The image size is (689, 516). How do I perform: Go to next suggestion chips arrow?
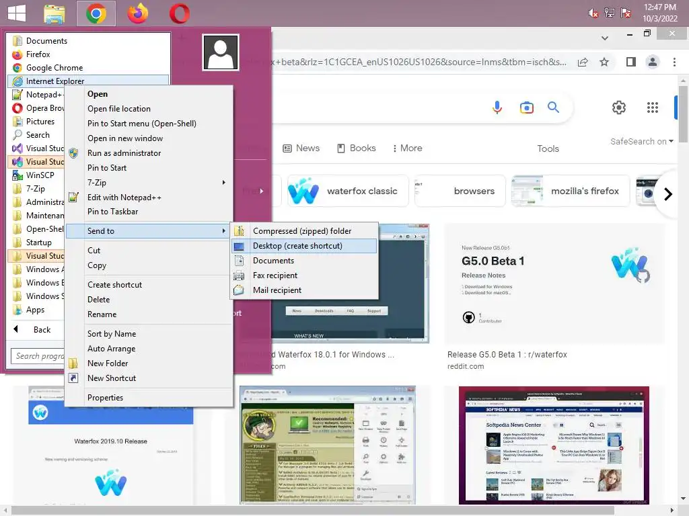667,194
